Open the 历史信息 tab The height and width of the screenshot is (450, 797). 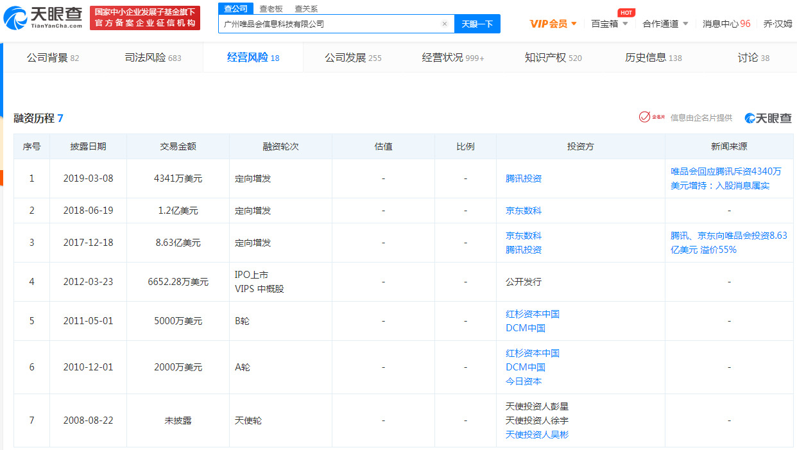[x=653, y=58]
